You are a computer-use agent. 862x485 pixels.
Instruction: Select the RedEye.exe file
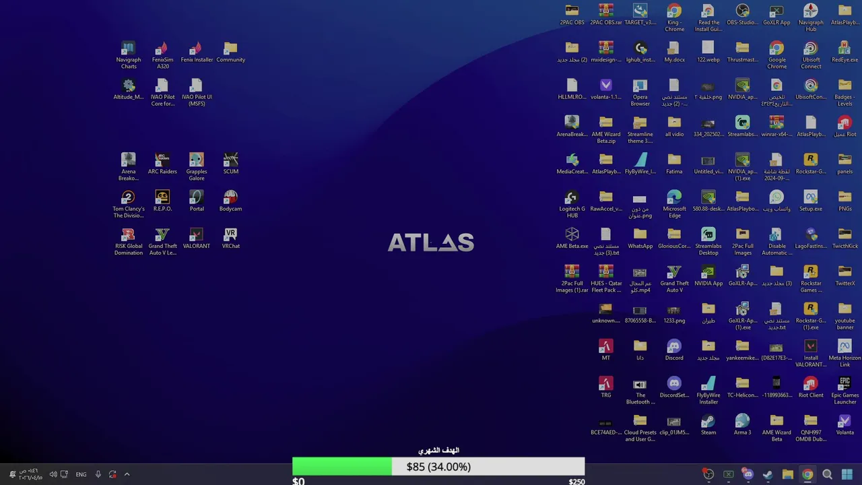[x=844, y=52]
